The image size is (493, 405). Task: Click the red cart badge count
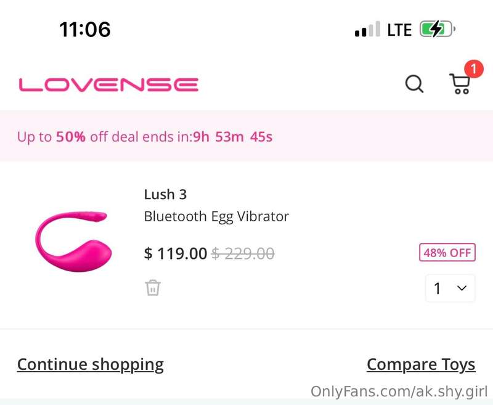pyautogui.click(x=474, y=68)
